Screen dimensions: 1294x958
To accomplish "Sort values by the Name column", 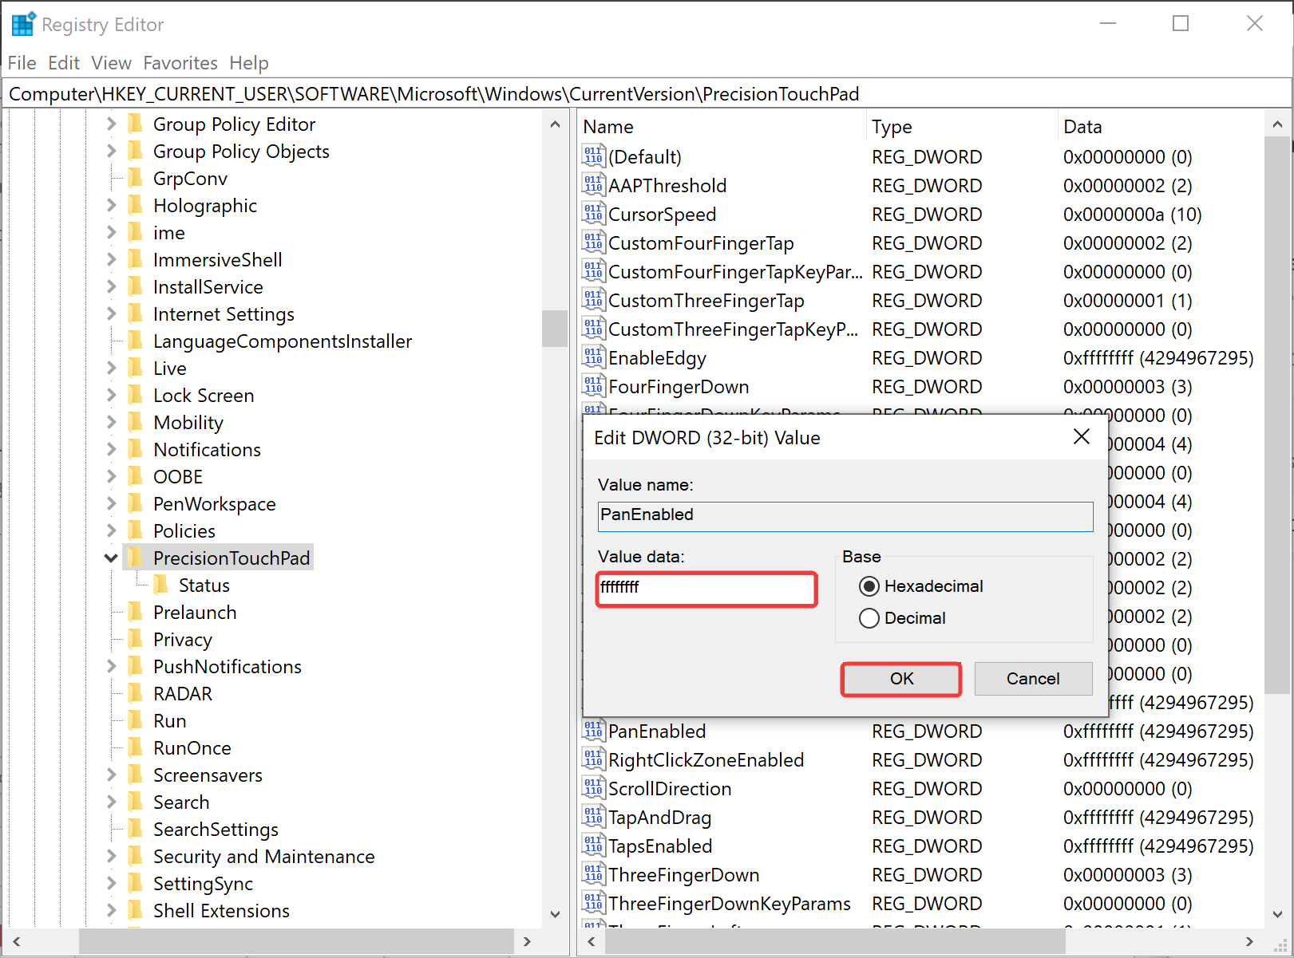I will click(722, 126).
